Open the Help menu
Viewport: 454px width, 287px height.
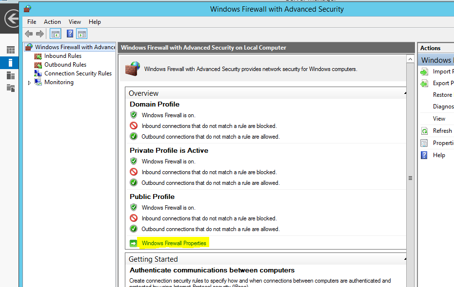(x=95, y=22)
